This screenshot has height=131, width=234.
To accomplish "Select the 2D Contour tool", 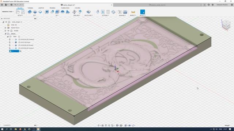I will pyautogui.click(x=40, y=12).
